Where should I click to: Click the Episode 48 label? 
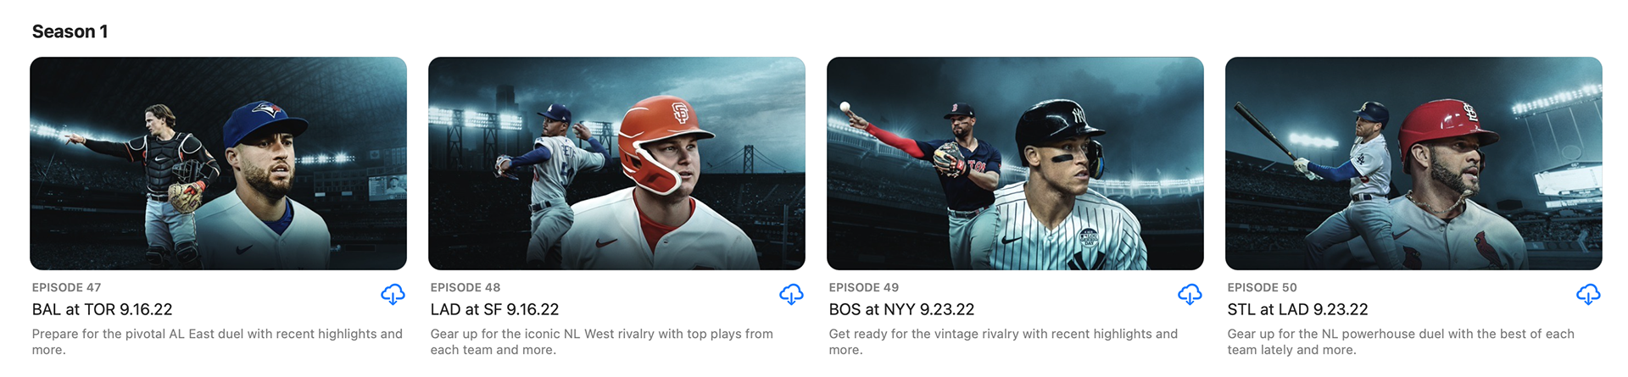pos(466,287)
